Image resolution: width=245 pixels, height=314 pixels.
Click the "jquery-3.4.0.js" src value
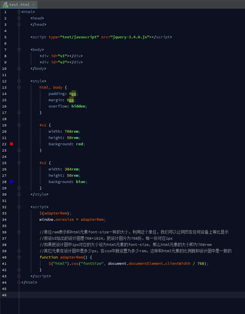pos(130,37)
